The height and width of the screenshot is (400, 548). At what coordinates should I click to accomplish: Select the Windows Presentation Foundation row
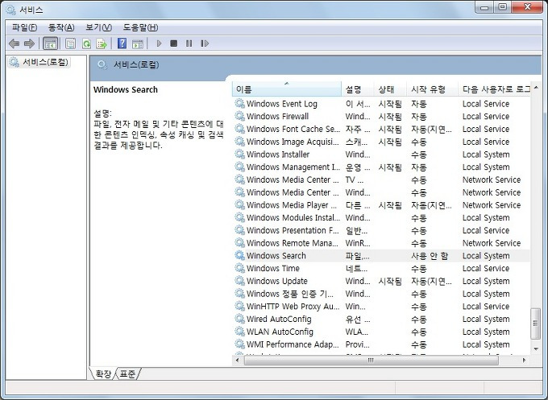click(x=382, y=230)
